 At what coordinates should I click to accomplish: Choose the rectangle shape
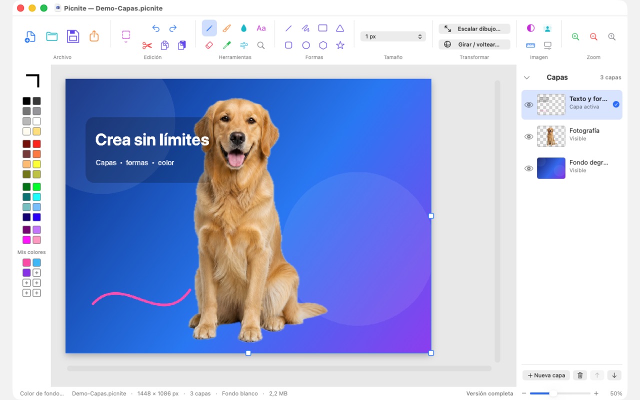click(x=323, y=28)
